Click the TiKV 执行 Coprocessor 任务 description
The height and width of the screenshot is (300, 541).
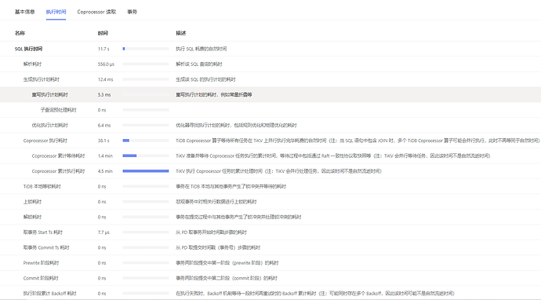279,171
